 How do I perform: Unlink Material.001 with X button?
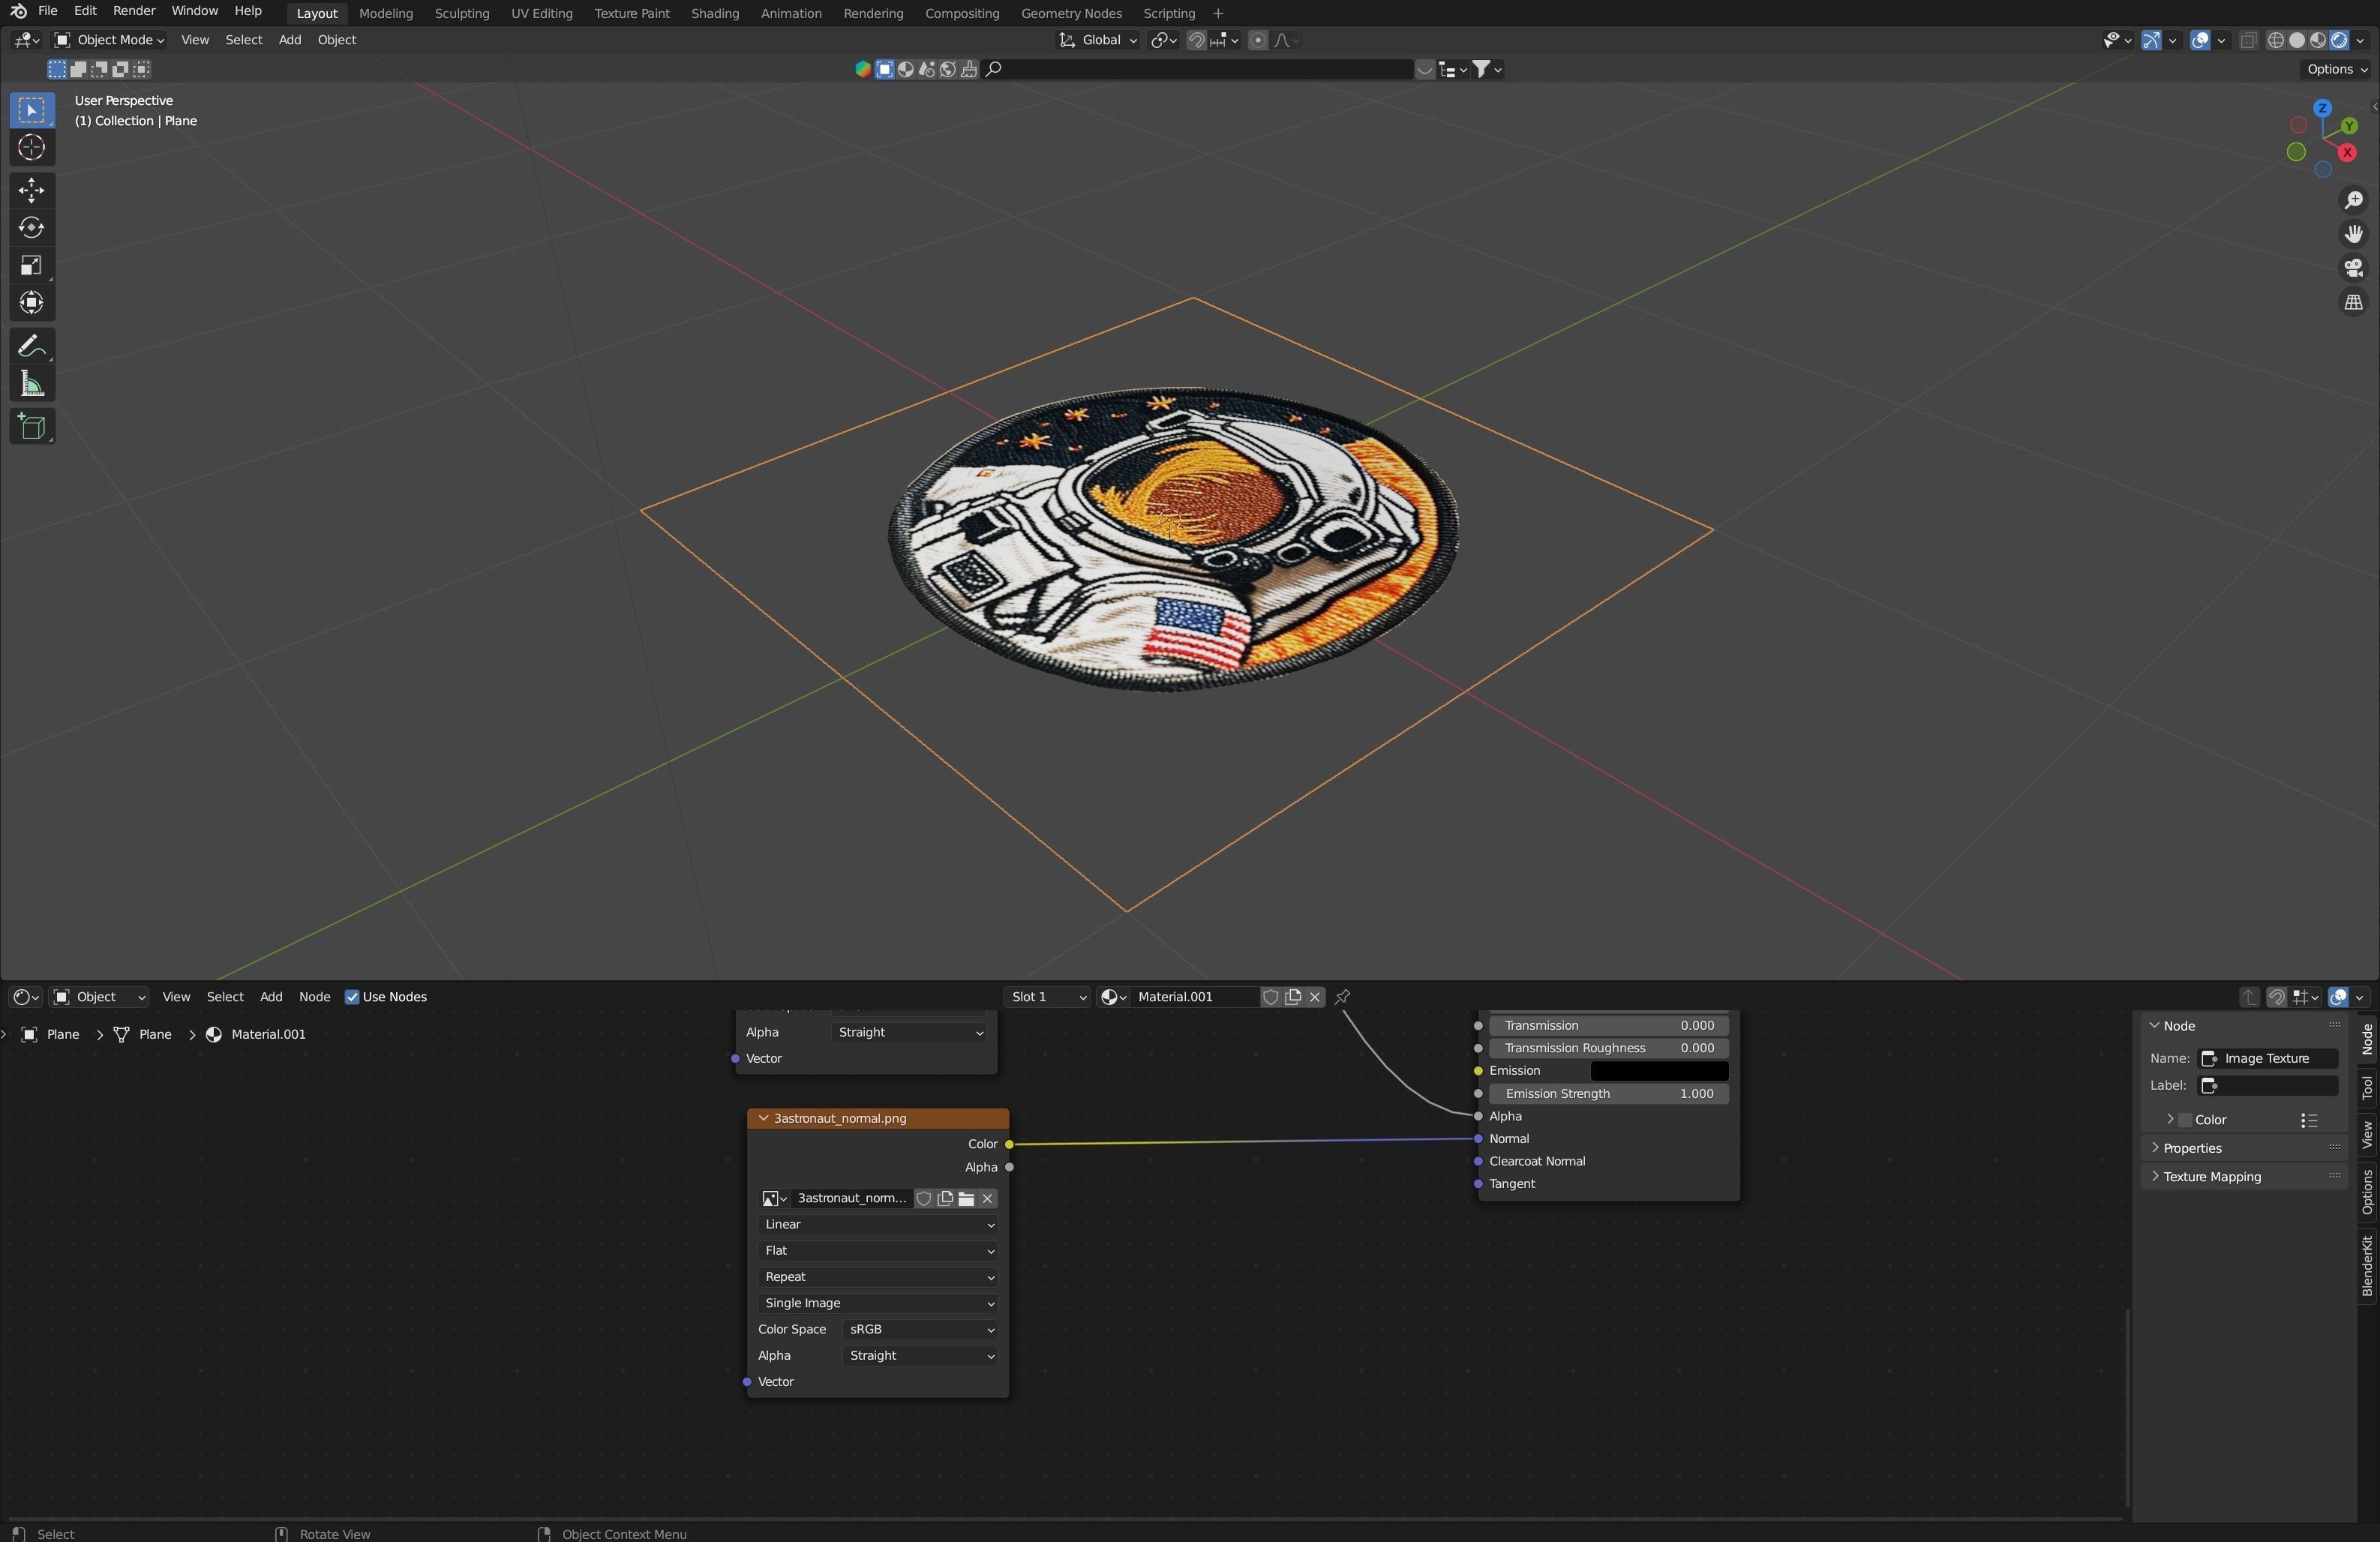[1315, 997]
